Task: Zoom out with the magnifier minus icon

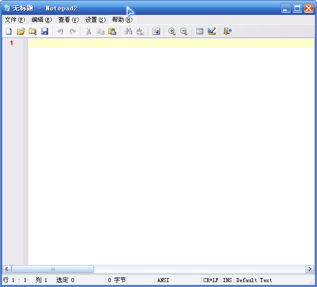Action: [x=184, y=31]
